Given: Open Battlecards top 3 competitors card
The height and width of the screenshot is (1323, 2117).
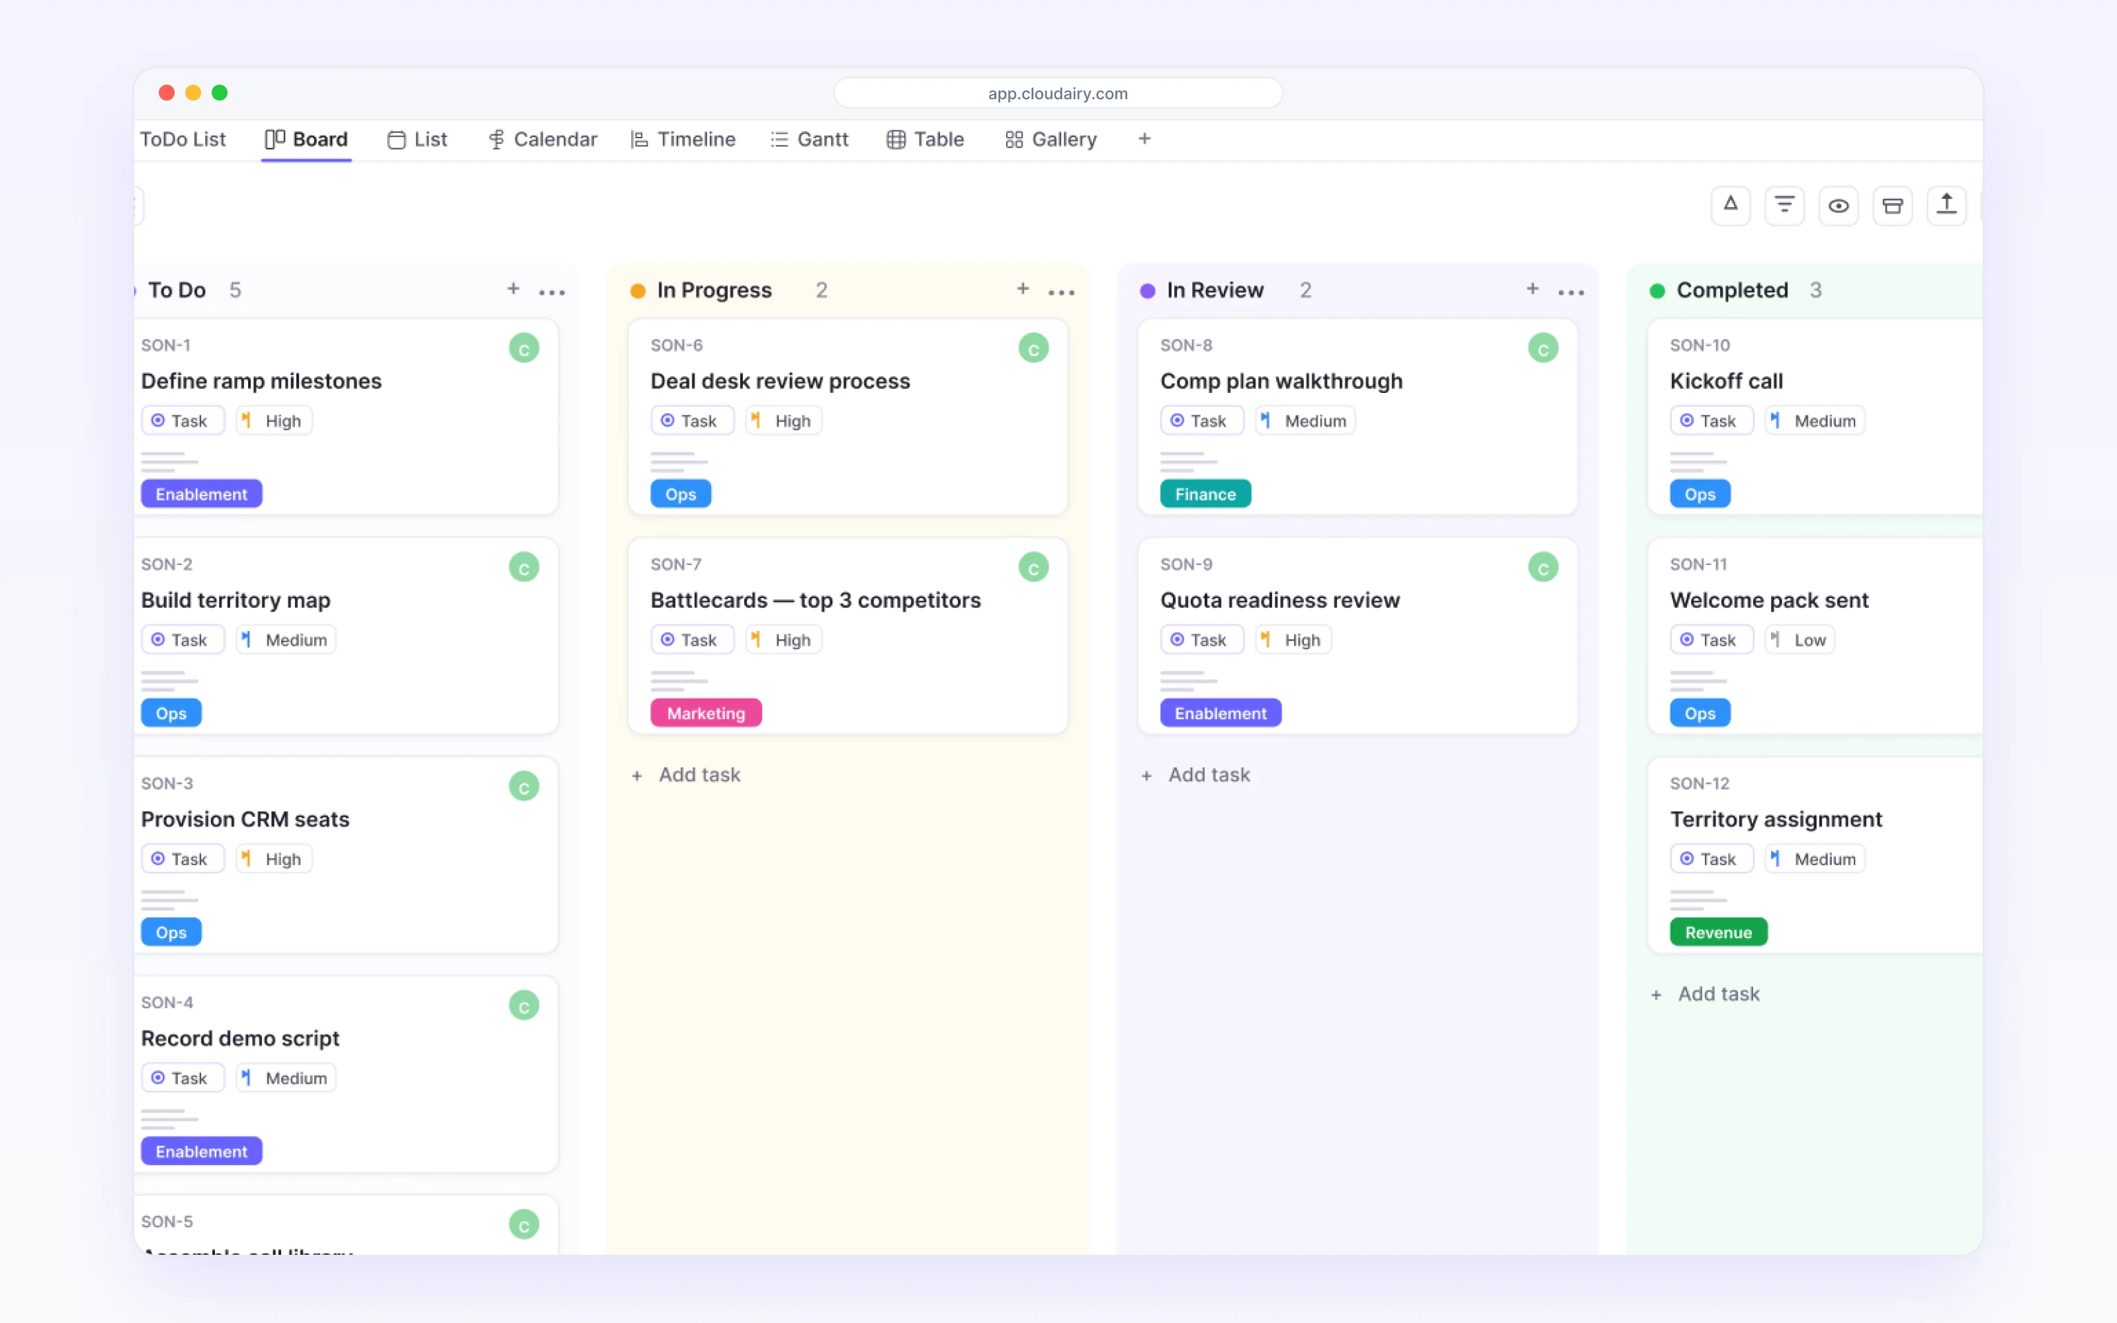Looking at the screenshot, I should pyautogui.click(x=847, y=636).
